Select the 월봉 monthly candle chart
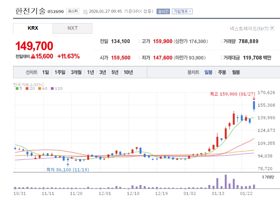Image resolution: width=280 pixels, height=204 pixels. click(236, 72)
